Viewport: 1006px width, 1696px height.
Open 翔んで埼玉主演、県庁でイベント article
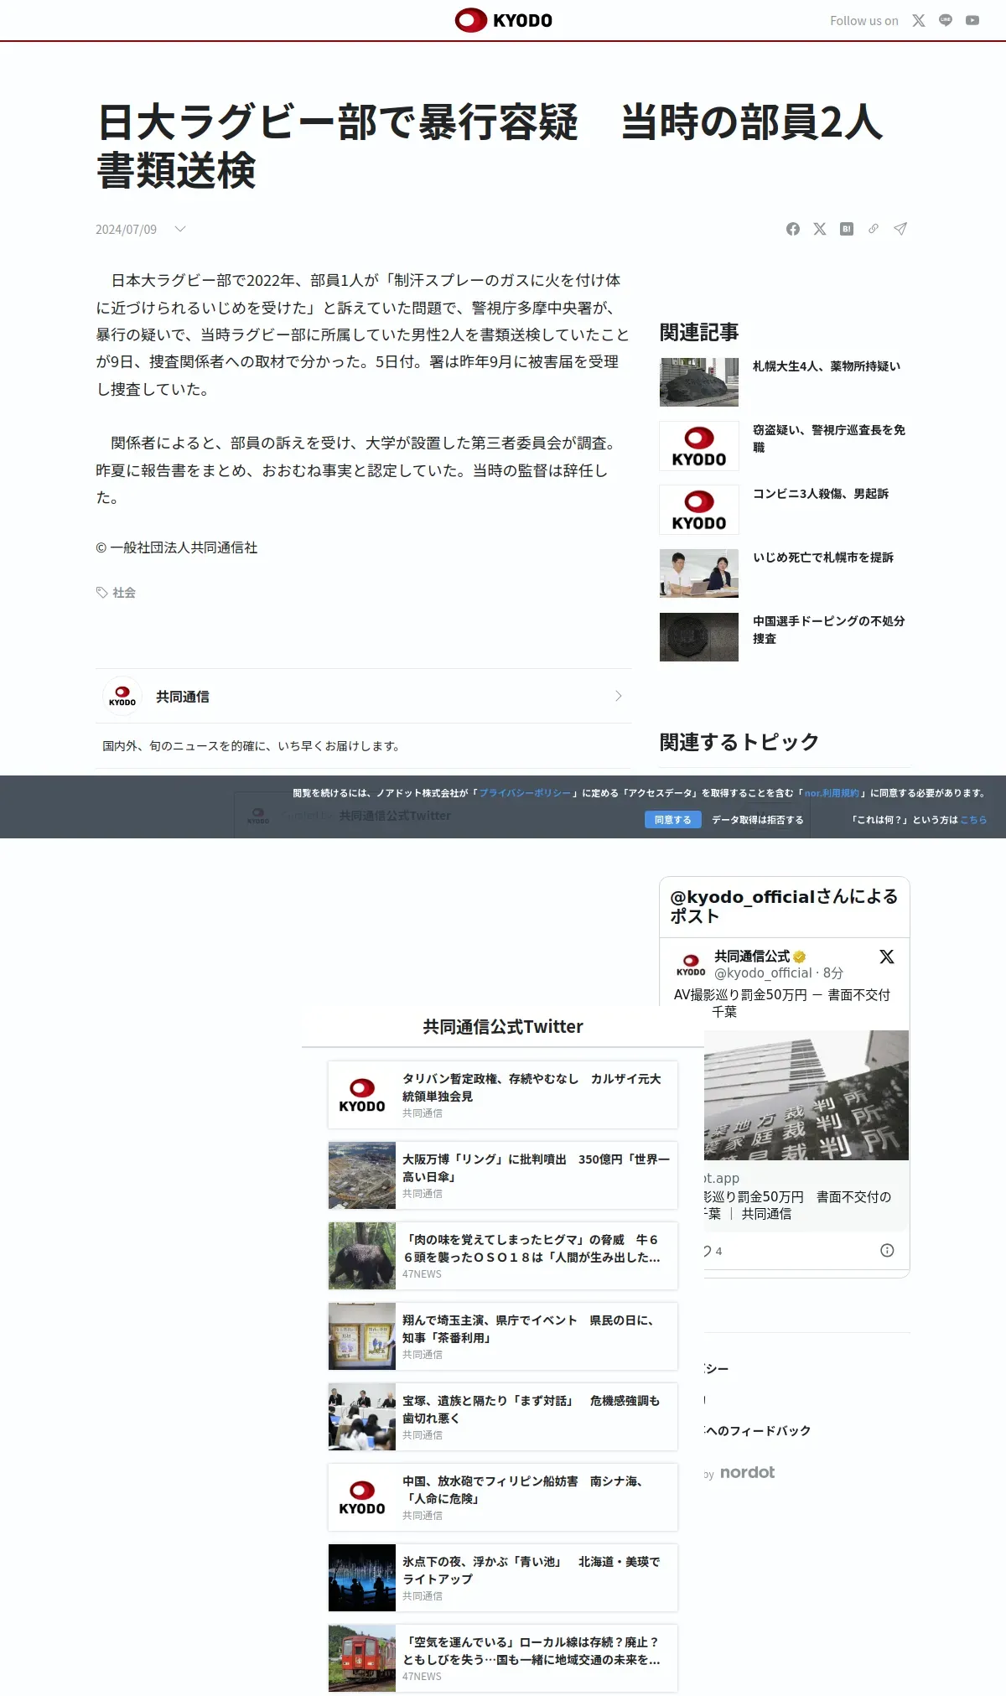pyautogui.click(x=503, y=1336)
